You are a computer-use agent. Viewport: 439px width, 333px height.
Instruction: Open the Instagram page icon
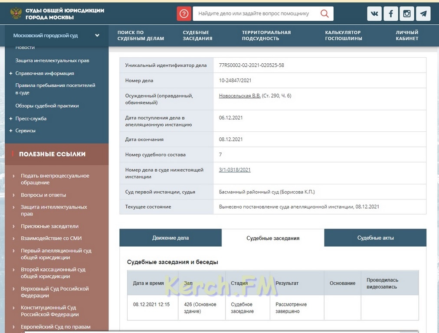(x=407, y=13)
